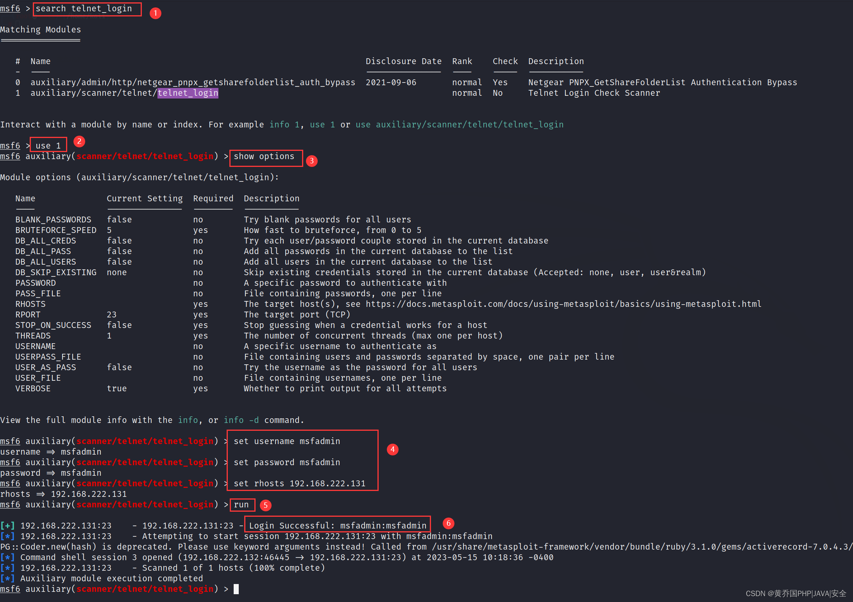This screenshot has height=602, width=853.
Task: Click the 'use 1' command text
Action: (x=48, y=146)
